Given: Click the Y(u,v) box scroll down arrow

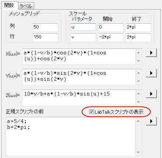Looking at the screenshot, I should pos(138,81).
